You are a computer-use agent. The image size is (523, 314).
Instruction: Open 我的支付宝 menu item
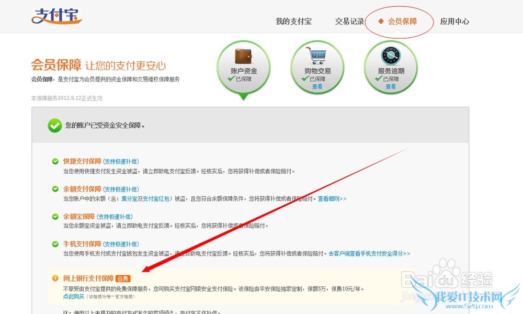(293, 21)
